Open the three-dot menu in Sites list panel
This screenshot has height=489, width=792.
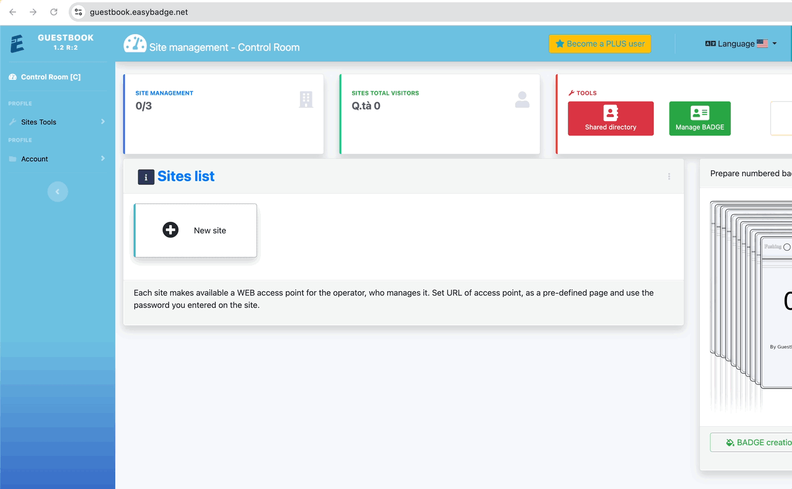click(669, 177)
